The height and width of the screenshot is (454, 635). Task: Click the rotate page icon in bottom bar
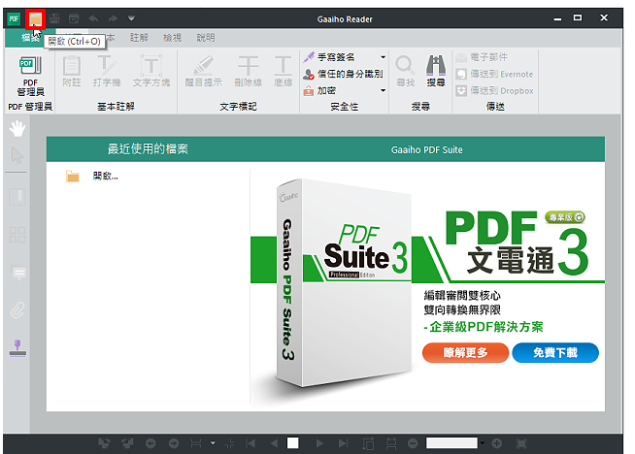368,444
